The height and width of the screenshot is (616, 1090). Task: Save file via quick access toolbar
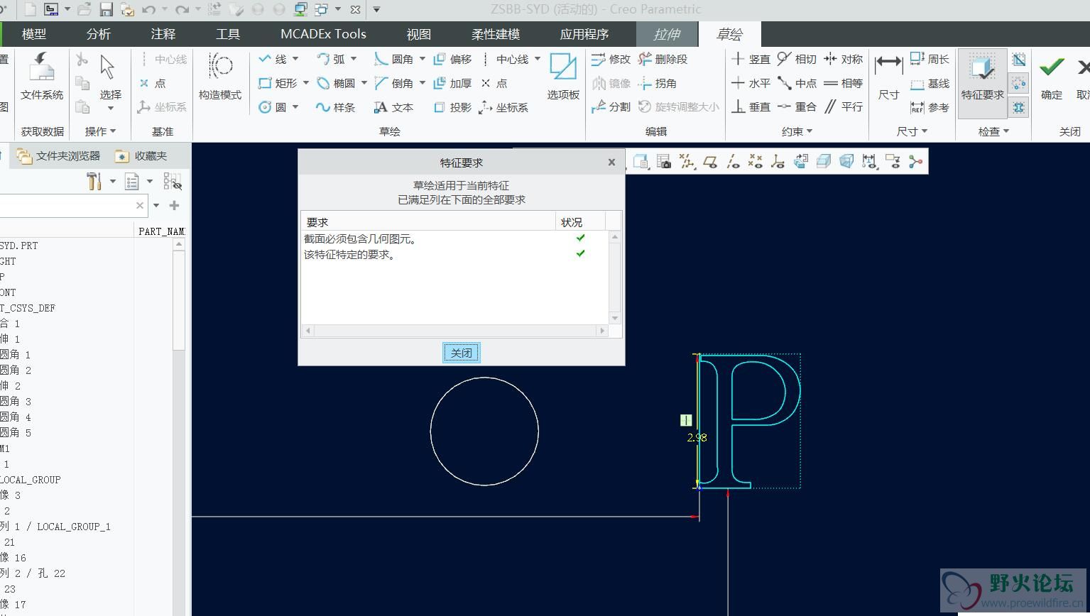coord(106,9)
